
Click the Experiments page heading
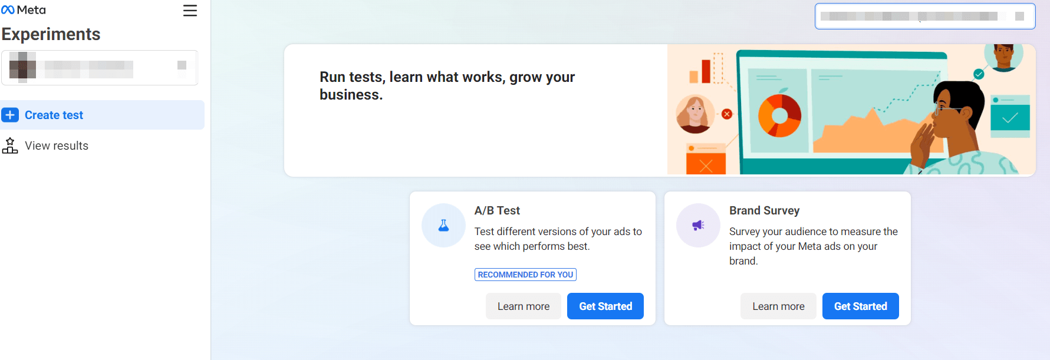coord(51,34)
